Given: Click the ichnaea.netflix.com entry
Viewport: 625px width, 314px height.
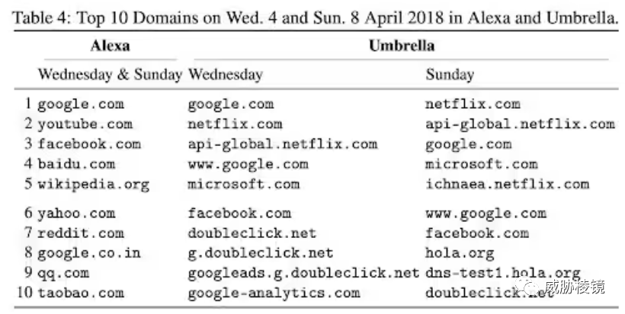Looking at the screenshot, I should 507,184.
